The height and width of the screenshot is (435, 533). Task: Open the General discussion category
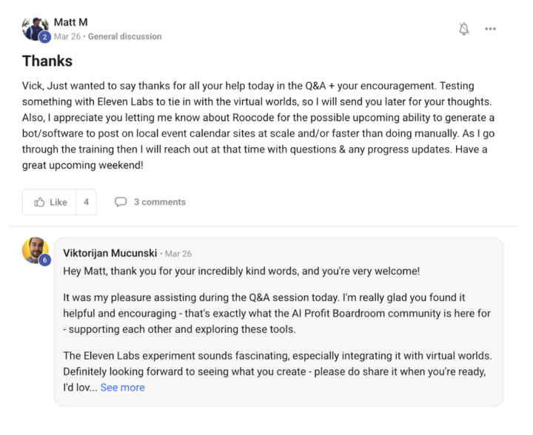point(124,36)
